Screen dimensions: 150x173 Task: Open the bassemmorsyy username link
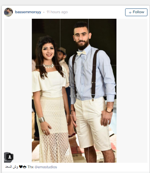(x=28, y=12)
